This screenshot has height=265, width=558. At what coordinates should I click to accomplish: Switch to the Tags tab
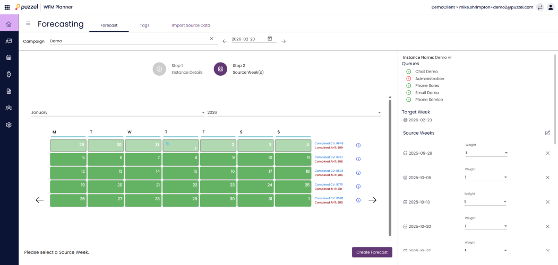tap(144, 25)
